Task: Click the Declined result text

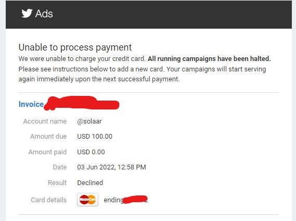Action: tap(90, 183)
